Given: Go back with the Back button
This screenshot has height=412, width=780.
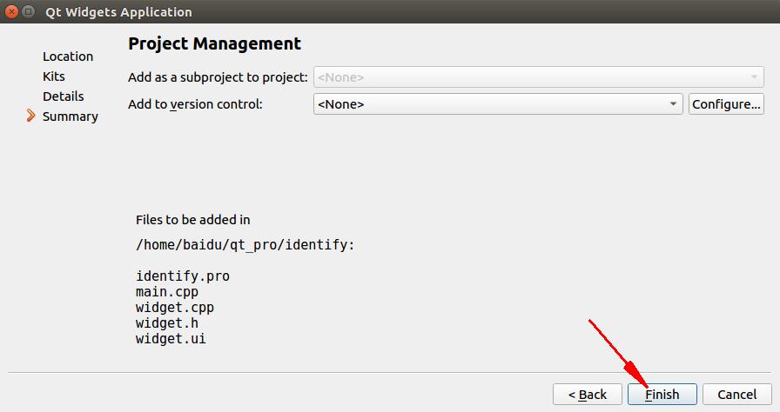Looking at the screenshot, I should pos(588,395).
